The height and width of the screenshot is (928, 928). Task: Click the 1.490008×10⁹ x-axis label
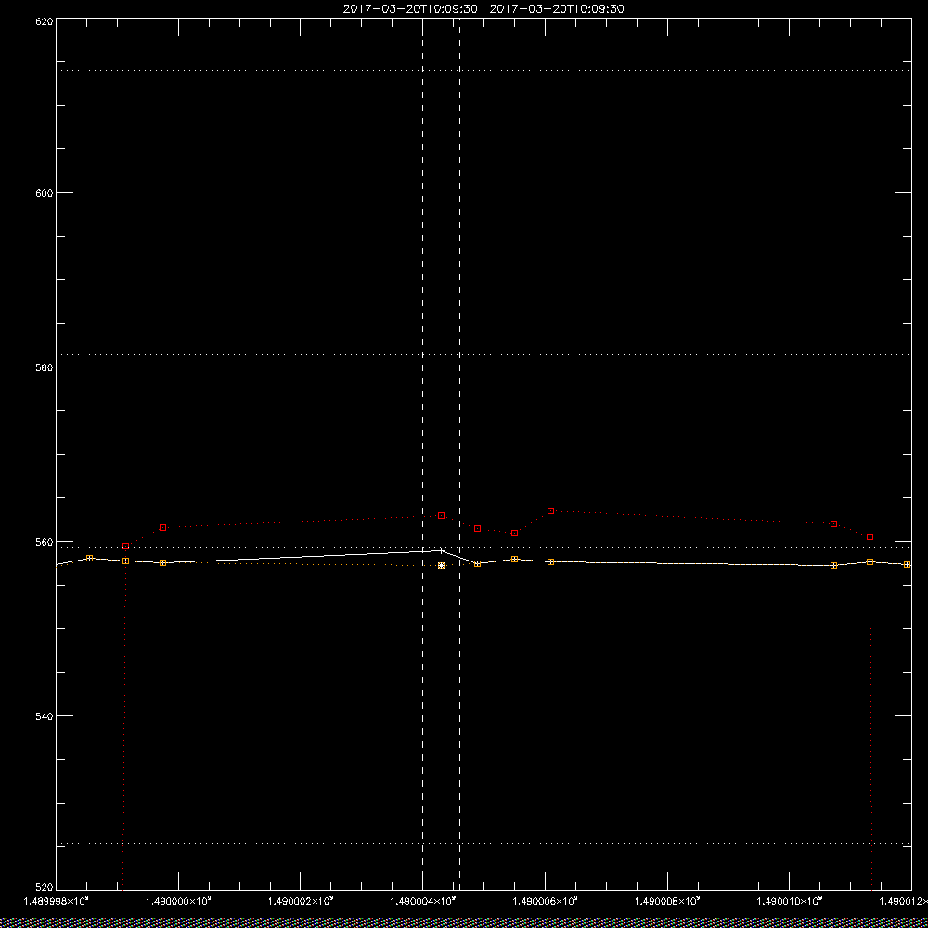click(x=667, y=901)
